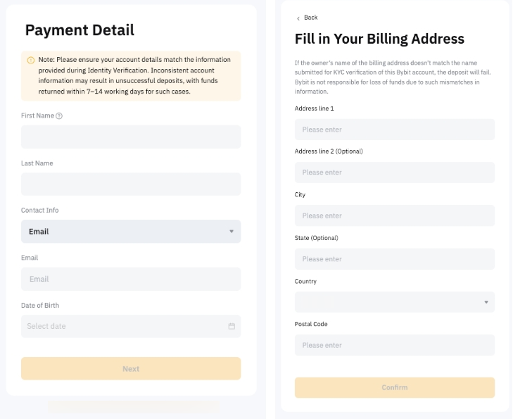Focus the First Name input field
This screenshot has width=513, height=419.
[x=131, y=137]
